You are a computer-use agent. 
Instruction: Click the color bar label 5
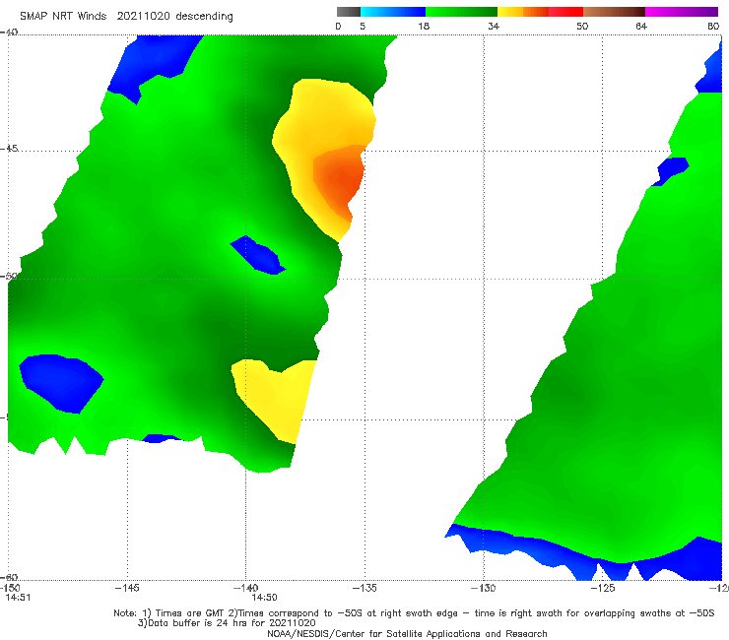click(x=363, y=26)
